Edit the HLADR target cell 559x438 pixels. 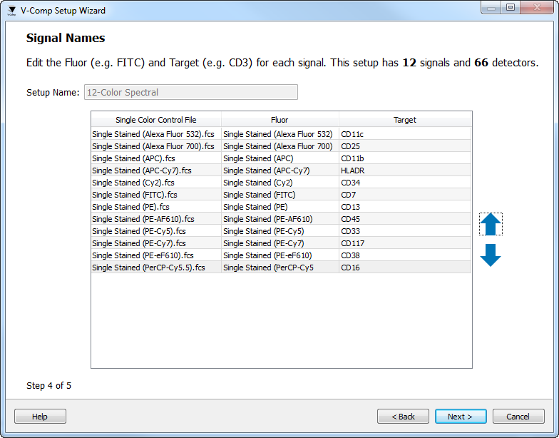(x=404, y=170)
